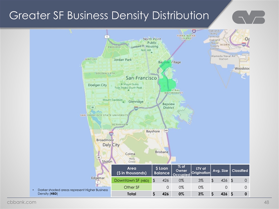This screenshot has width=279, height=209.
Task: Click the Route 35 shield near Sholun
Action: click(x=99, y=158)
